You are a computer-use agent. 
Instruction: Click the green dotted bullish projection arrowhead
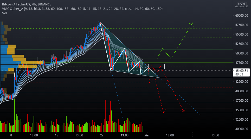192,24
